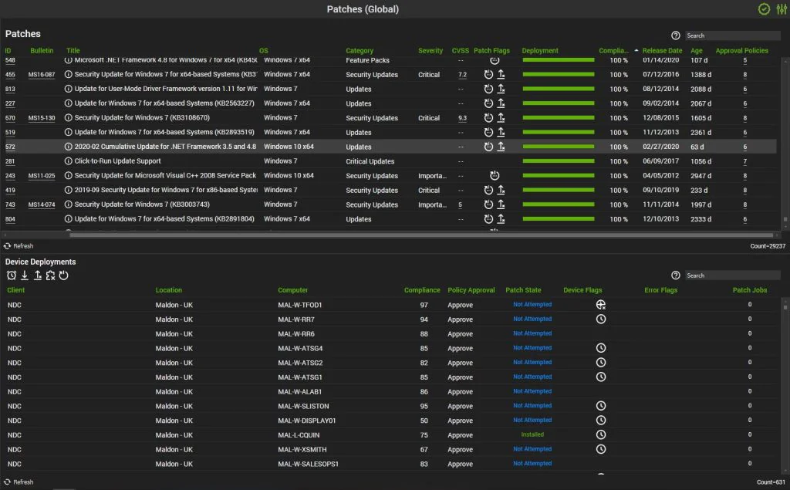790x490 pixels.
Task: Click the deployment progress bar for patch 519
Action: click(x=559, y=132)
